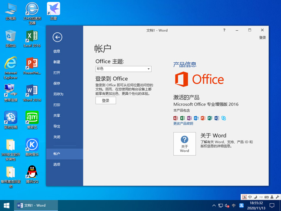The image size is (281, 211).
Task: Click the 登录 link at top right
Action: pyautogui.click(x=262, y=38)
